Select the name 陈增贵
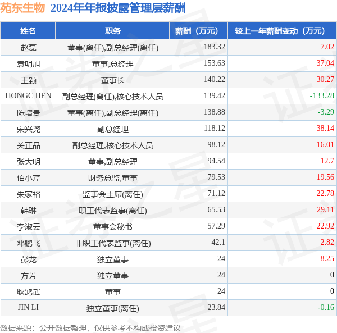This screenshot has height=333, width=337. coord(29,112)
